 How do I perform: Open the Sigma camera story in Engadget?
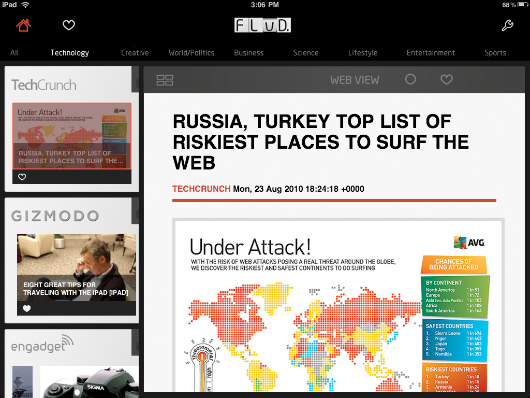(89, 382)
